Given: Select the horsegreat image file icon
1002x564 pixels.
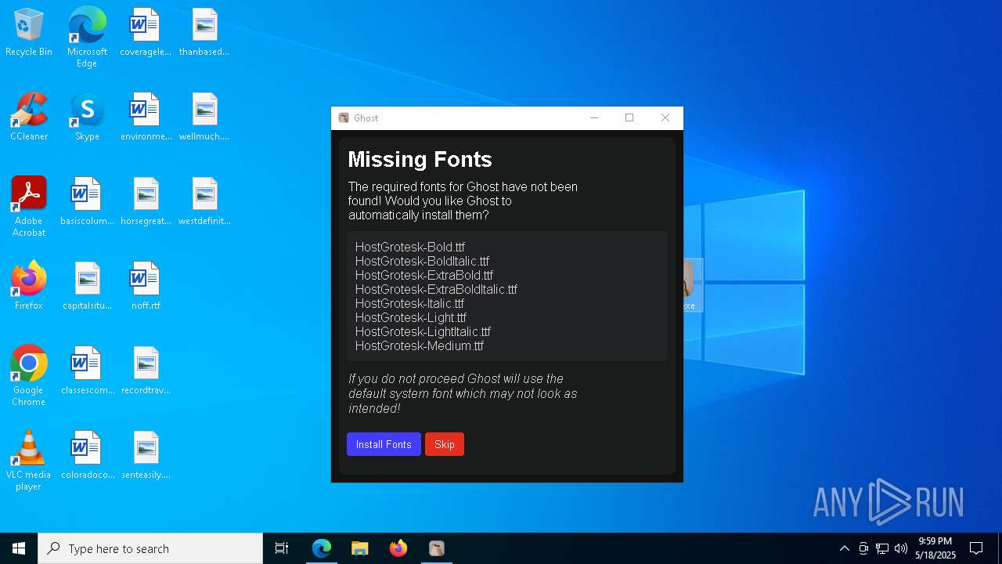Looking at the screenshot, I should 146,202.
